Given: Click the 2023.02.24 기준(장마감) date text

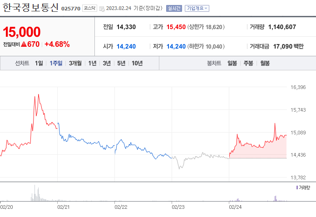Looking at the screenshot, I should tap(134, 8).
